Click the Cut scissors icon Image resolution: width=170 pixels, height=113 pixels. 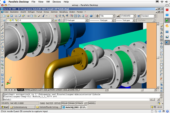tap(28, 16)
